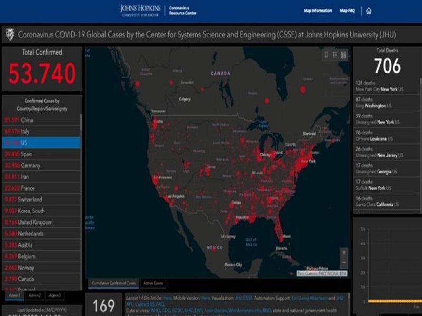Click the Chicago label on the map
The height and width of the screenshot is (316, 422).
(265, 155)
